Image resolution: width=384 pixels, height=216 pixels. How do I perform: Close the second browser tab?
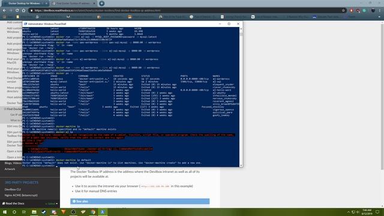tap(94, 4)
